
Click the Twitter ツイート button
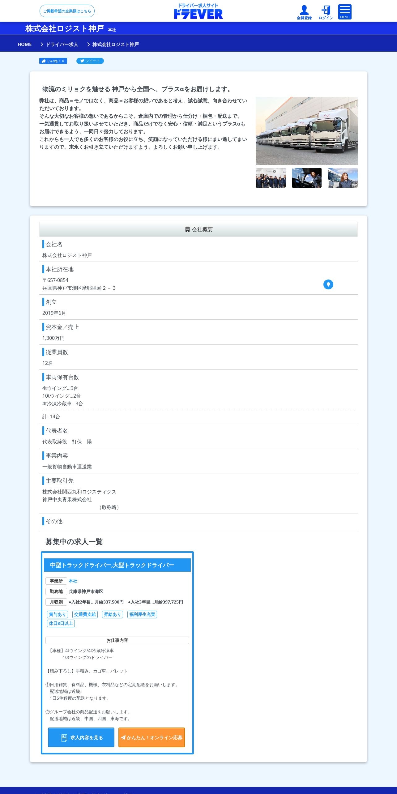[90, 61]
